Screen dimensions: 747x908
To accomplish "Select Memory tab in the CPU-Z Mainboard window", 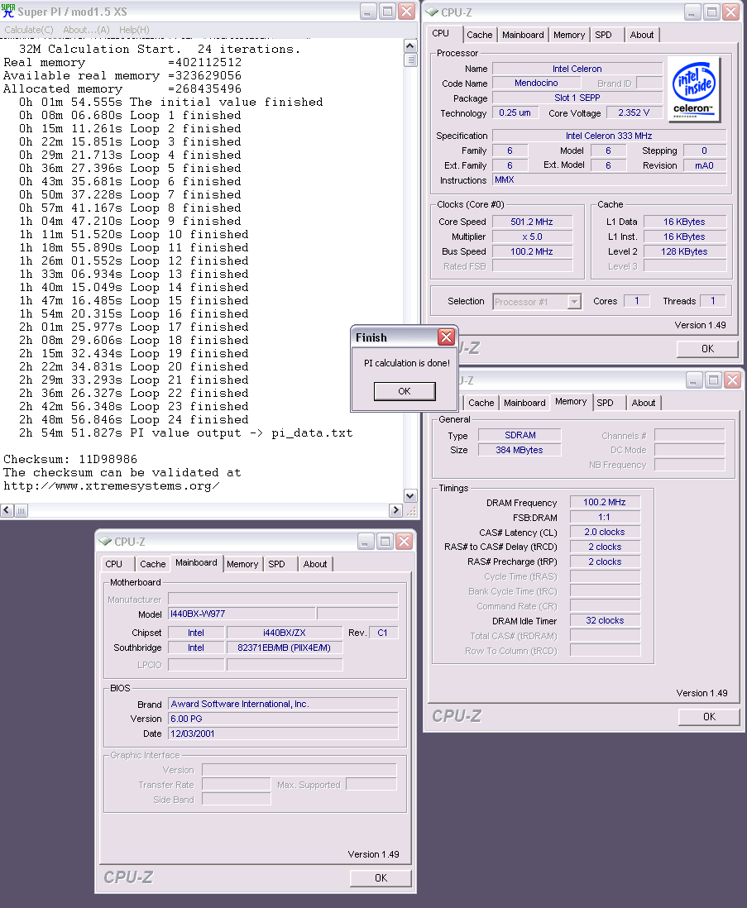I will point(242,564).
